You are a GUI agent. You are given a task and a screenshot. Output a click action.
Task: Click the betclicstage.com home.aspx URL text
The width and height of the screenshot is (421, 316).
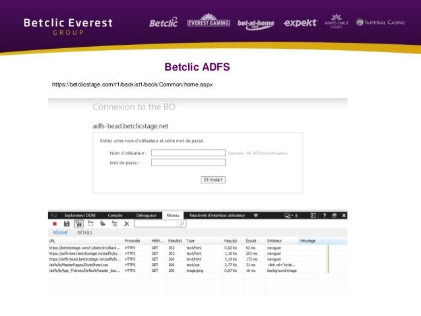pos(133,84)
